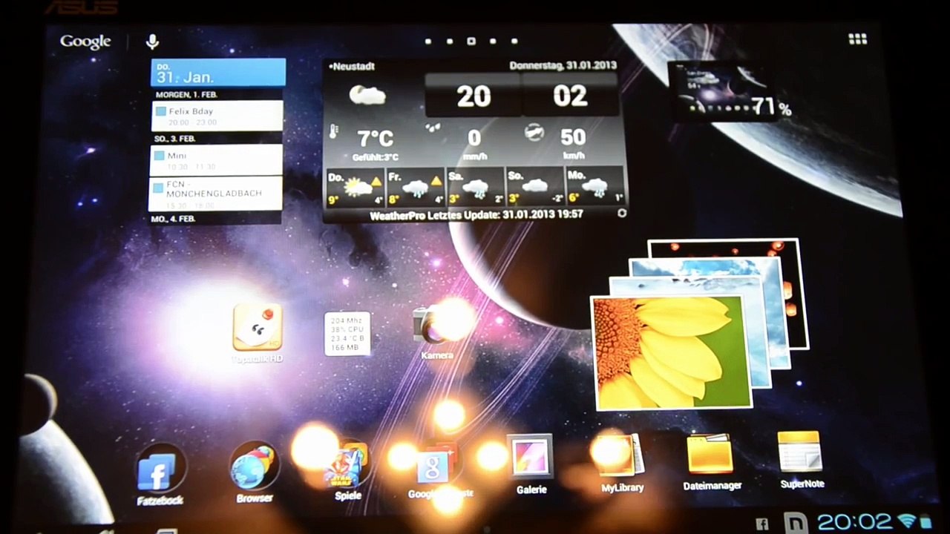Tap the Wi-Fi status icon

[906, 522]
